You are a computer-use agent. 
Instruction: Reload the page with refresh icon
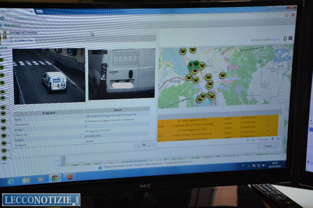(x=2, y=18)
